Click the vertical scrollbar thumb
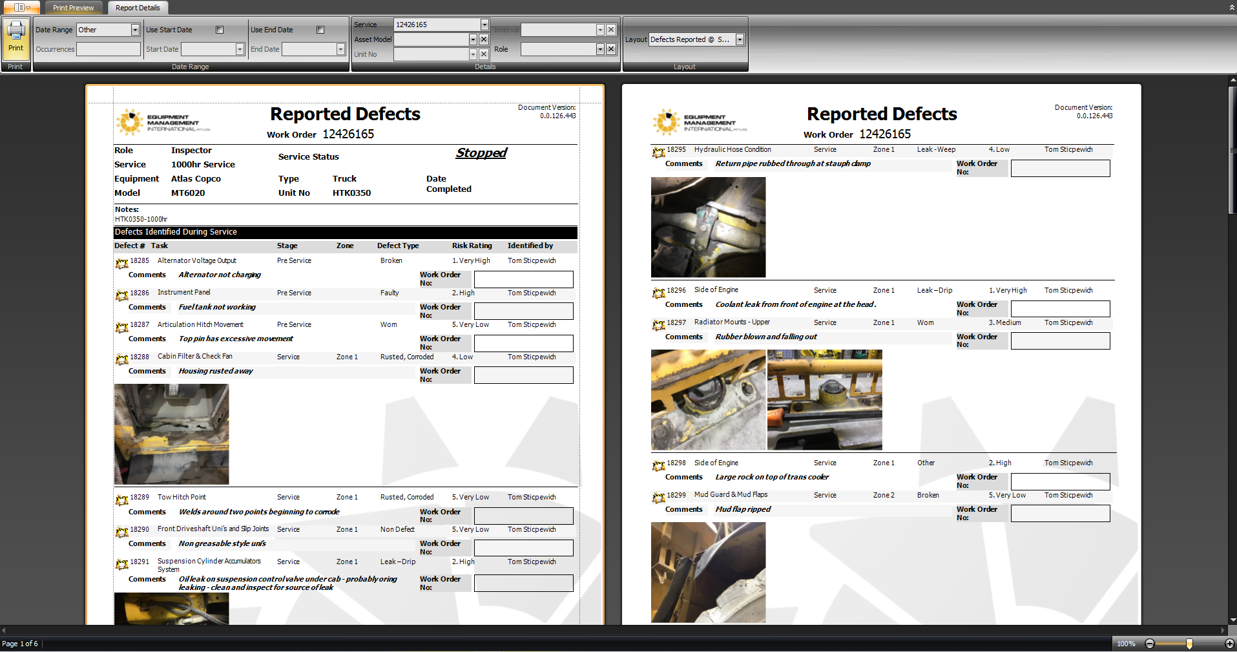 click(1232, 150)
